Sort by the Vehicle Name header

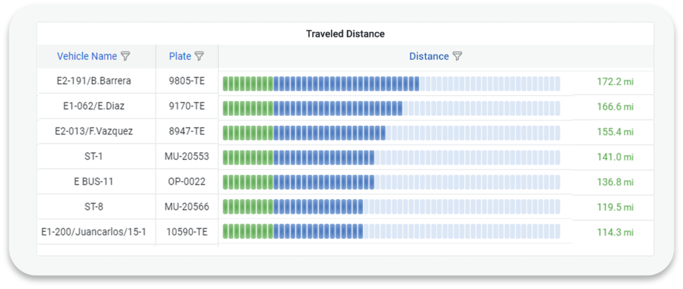point(87,57)
